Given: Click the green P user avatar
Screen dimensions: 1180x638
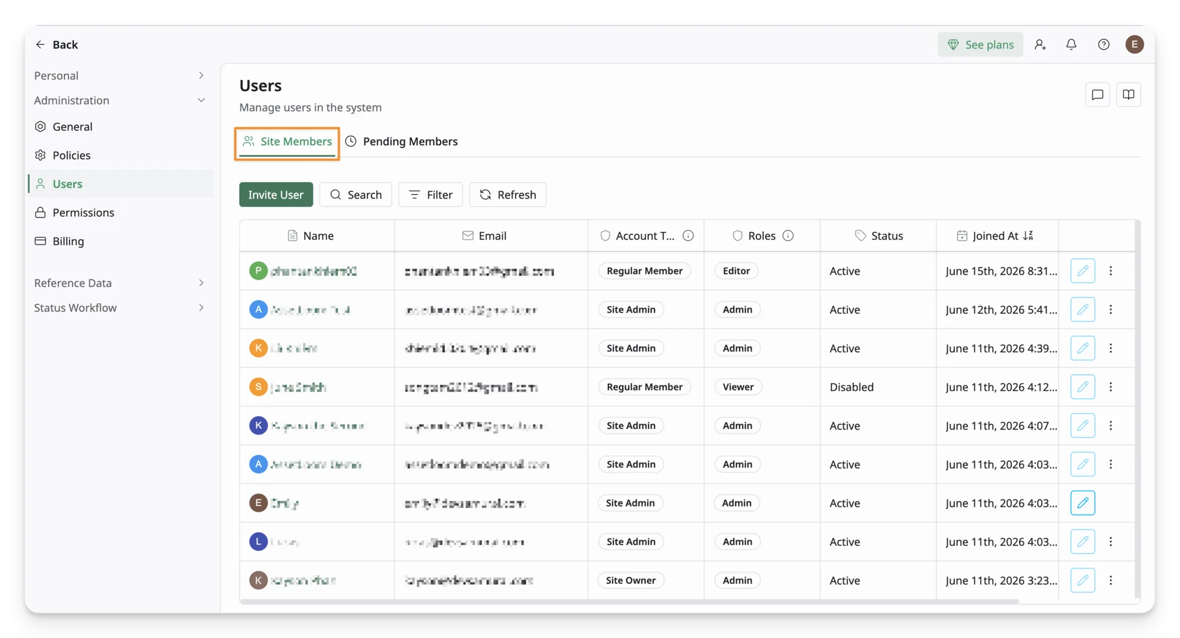Looking at the screenshot, I should [258, 270].
